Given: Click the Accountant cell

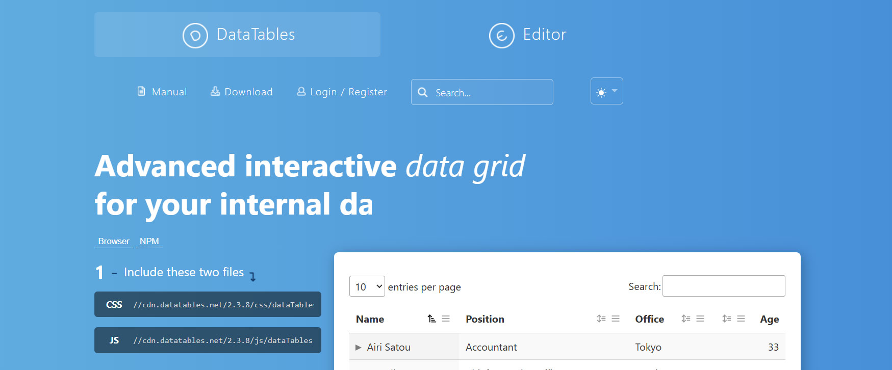Looking at the screenshot, I should point(491,347).
